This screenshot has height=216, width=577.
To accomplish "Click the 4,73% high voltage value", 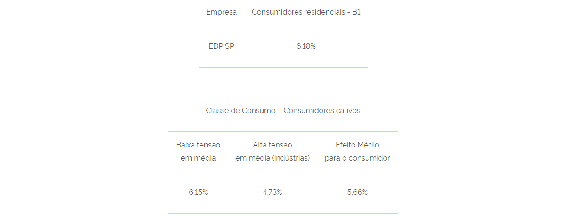I will (272, 193).
